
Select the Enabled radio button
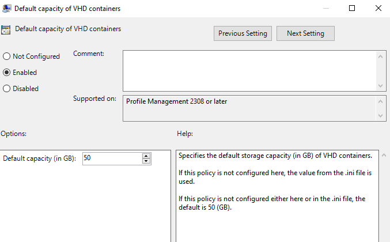coord(7,73)
